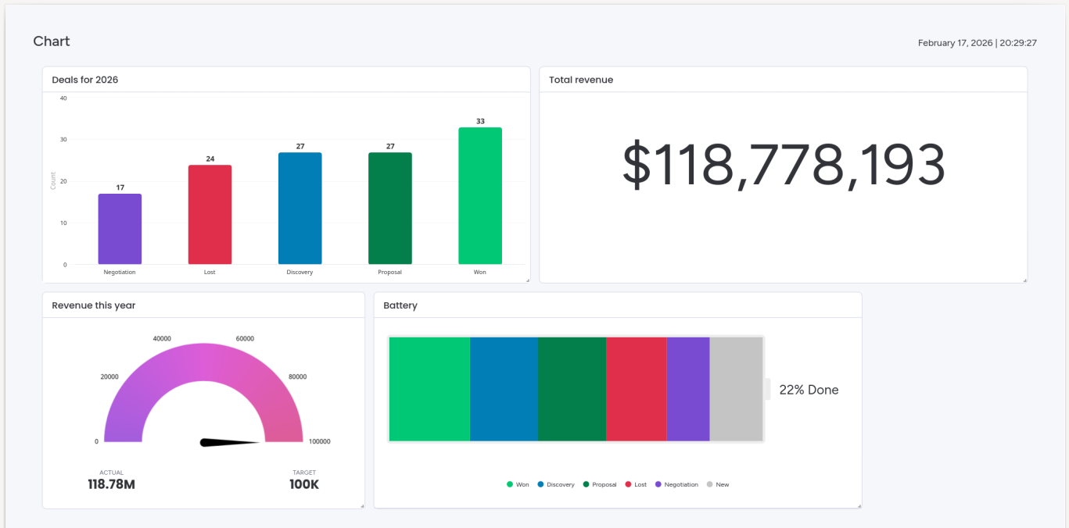Click the green Won legend dot
The image size is (1069, 528).
tap(510, 484)
